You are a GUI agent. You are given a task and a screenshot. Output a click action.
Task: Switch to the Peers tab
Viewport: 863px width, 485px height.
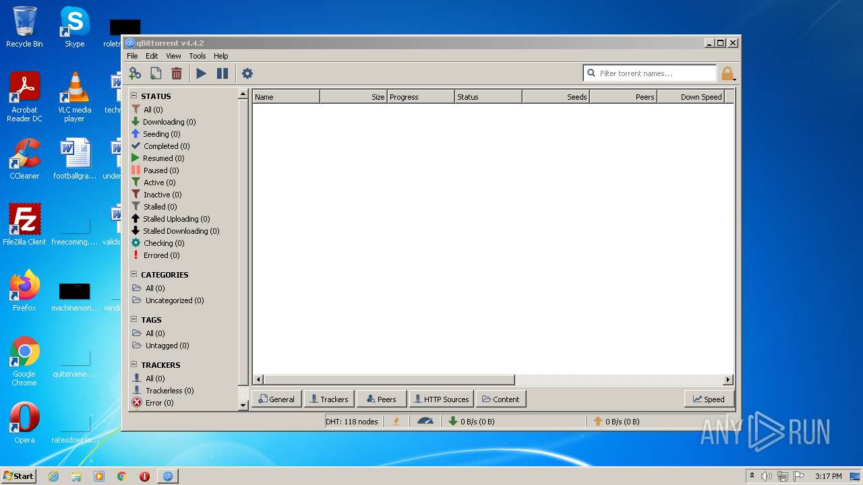click(382, 399)
